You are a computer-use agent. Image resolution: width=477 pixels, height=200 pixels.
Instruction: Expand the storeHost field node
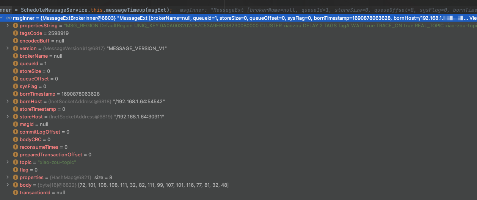pos(8,117)
